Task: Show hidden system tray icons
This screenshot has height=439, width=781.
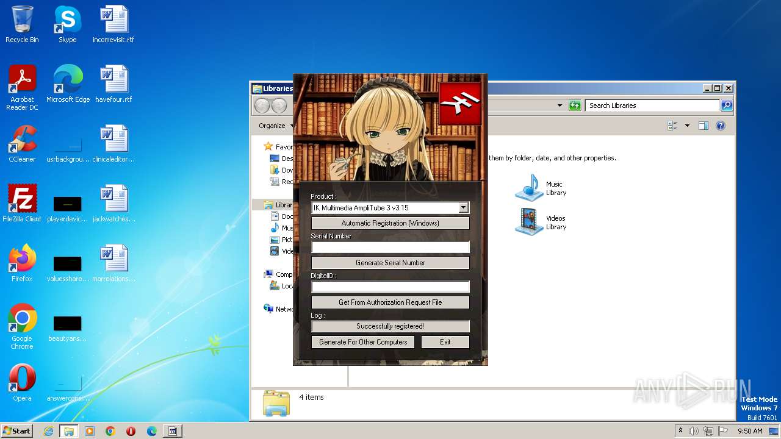Action: [x=681, y=431]
